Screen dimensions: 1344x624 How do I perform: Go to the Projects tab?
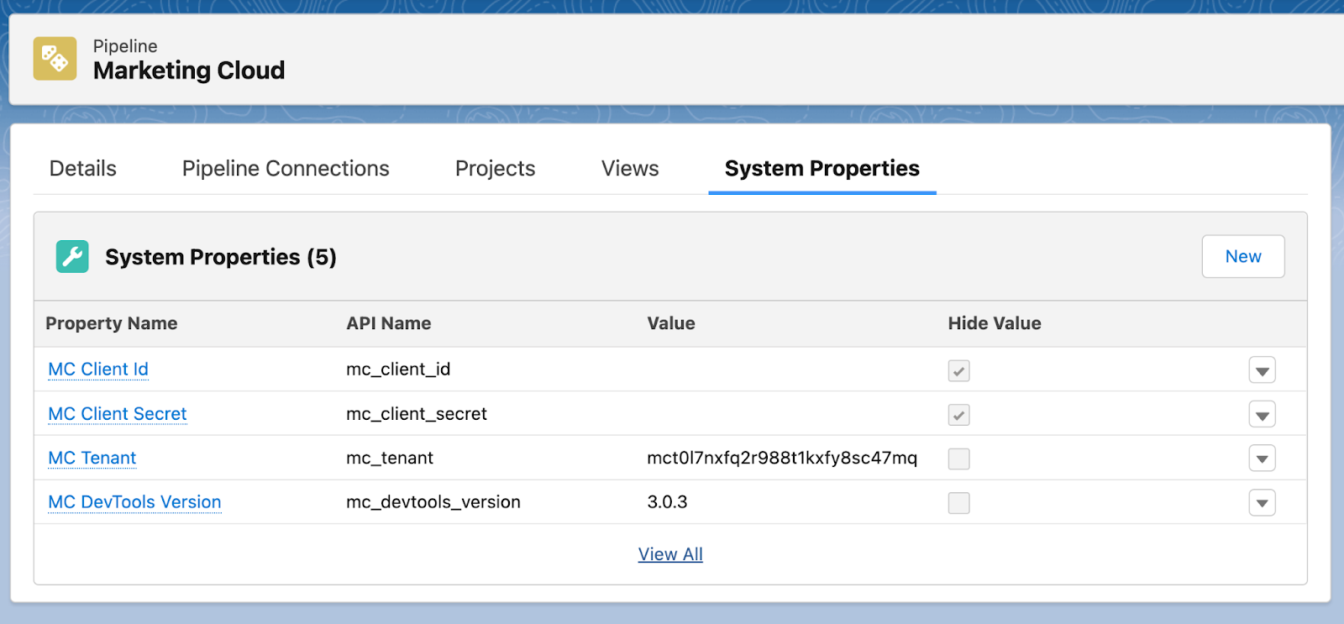point(495,169)
